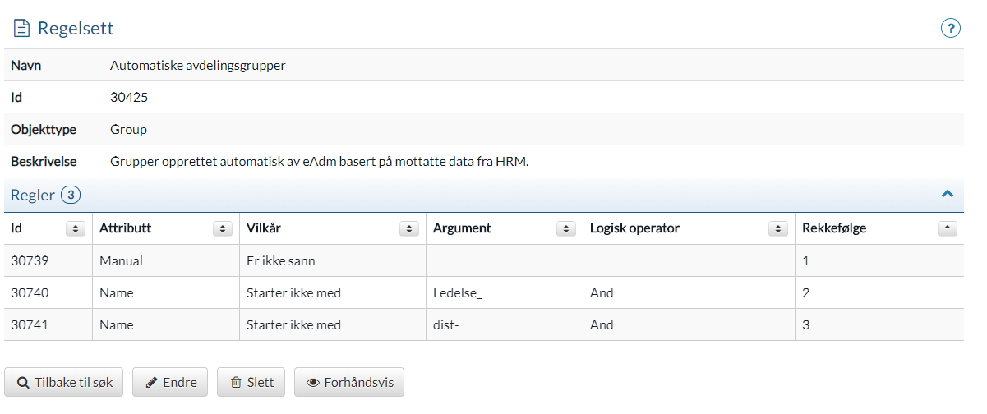This screenshot has height=414, width=987.
Task: Select rule row with argument dist-
Action: click(x=484, y=324)
